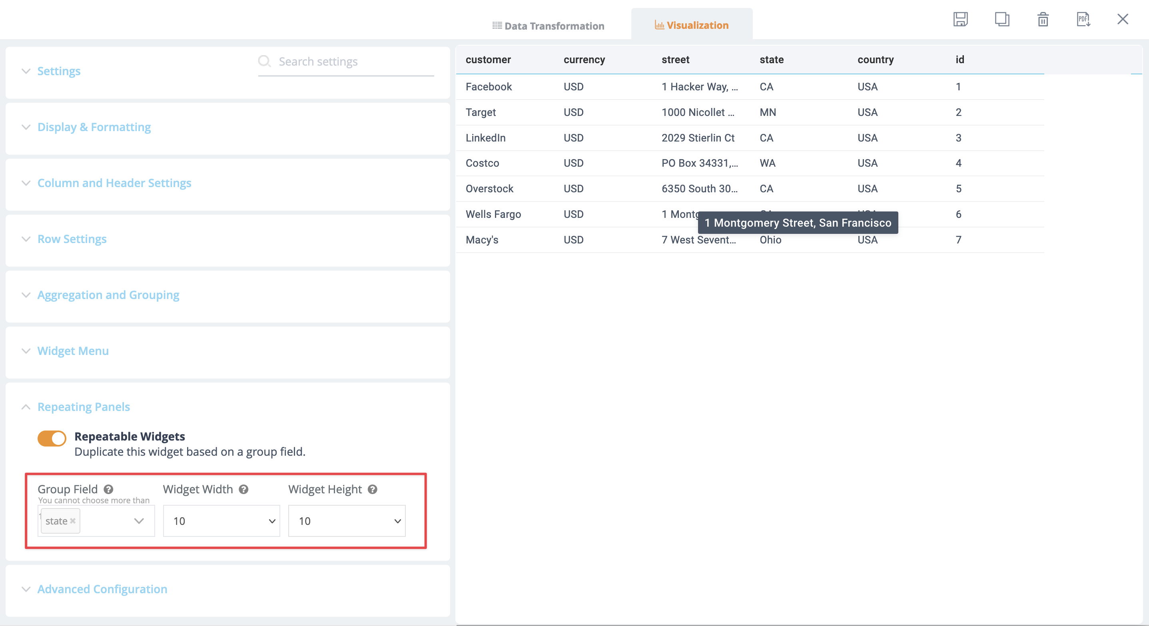Viewport: 1149px width, 626px height.
Task: Expand the Group Field dropdown
Action: point(139,521)
